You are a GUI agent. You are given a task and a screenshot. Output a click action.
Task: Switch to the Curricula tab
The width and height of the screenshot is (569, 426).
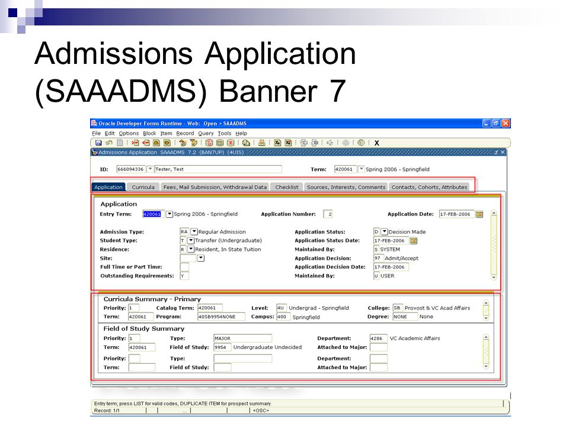(x=143, y=187)
